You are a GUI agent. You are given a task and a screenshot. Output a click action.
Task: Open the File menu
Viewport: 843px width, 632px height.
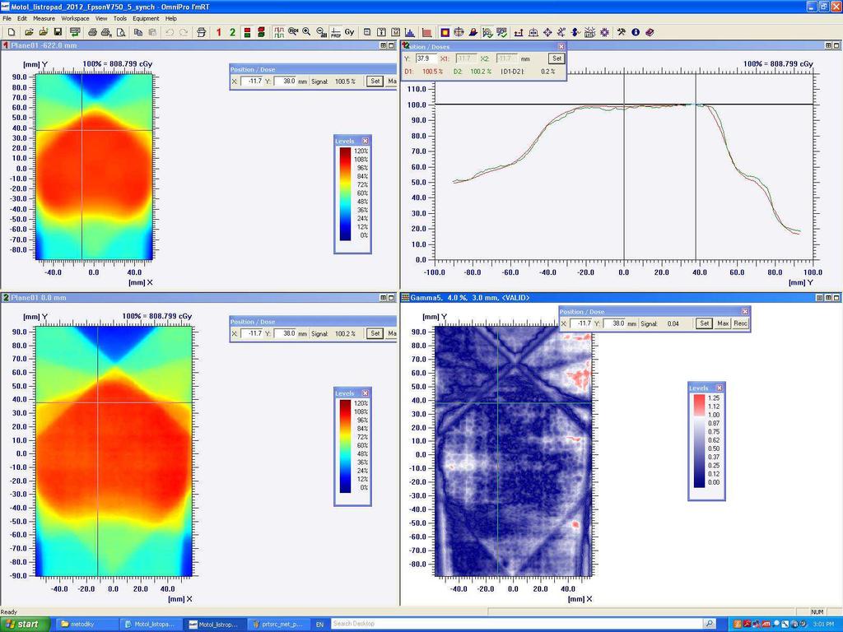pyautogui.click(x=7, y=18)
